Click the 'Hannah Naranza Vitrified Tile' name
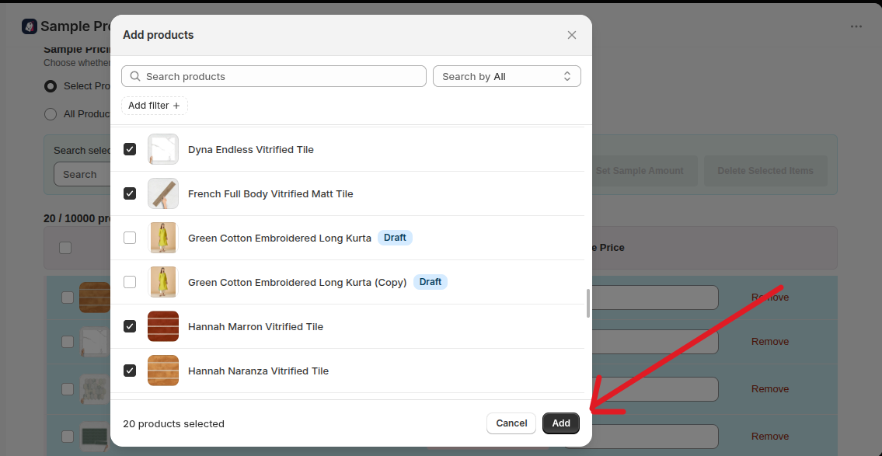Screen dimensions: 882x456 click(258, 371)
